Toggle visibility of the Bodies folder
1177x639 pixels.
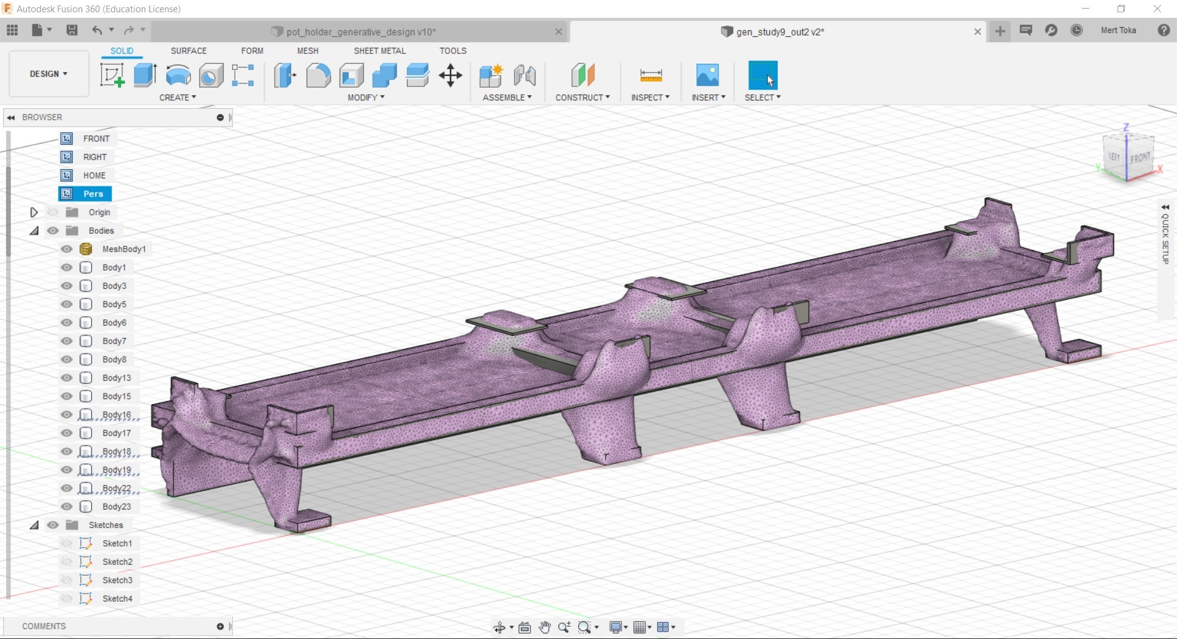coord(53,231)
